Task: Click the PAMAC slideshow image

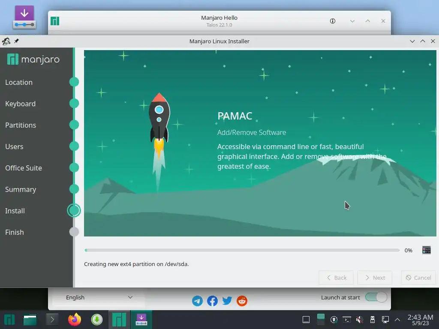Action: point(260,143)
